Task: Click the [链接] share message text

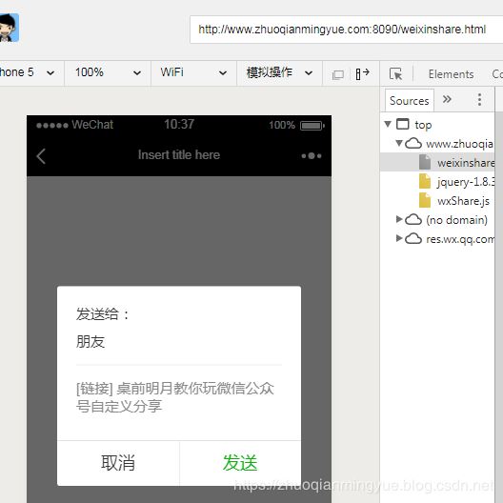Action: coord(175,397)
